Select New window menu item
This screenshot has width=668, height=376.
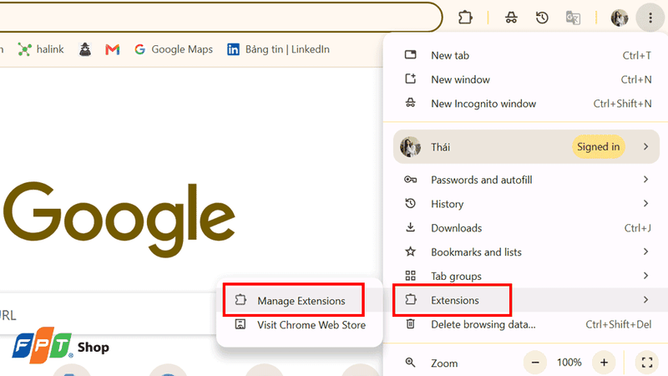pyautogui.click(x=528, y=79)
